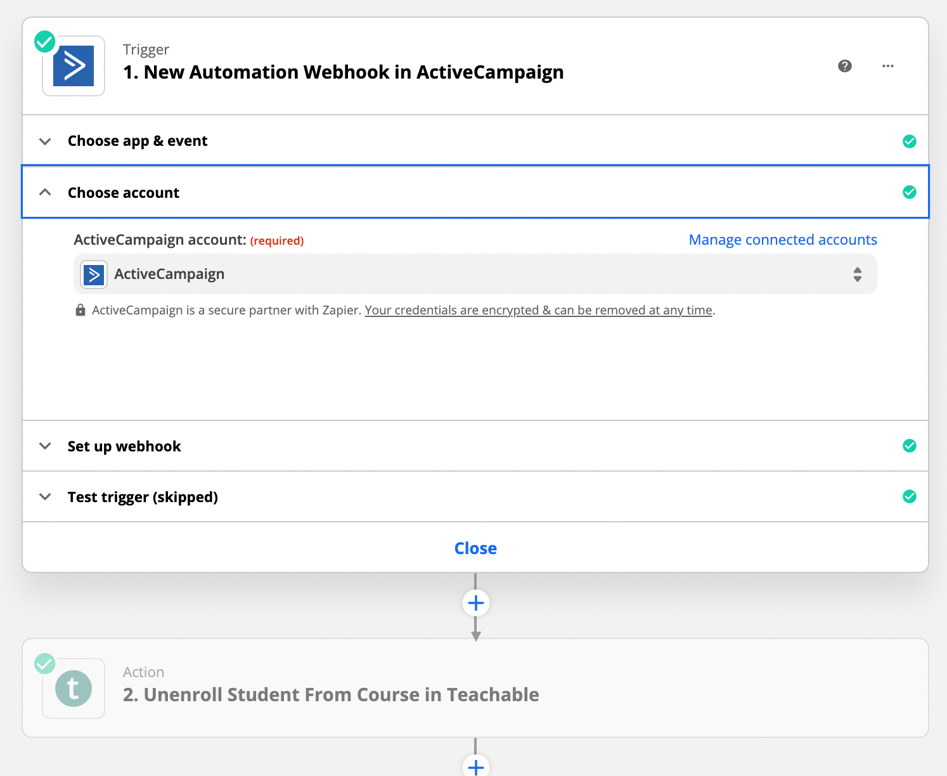Open the three-dot more options menu
This screenshot has width=947, height=776.
pos(888,66)
